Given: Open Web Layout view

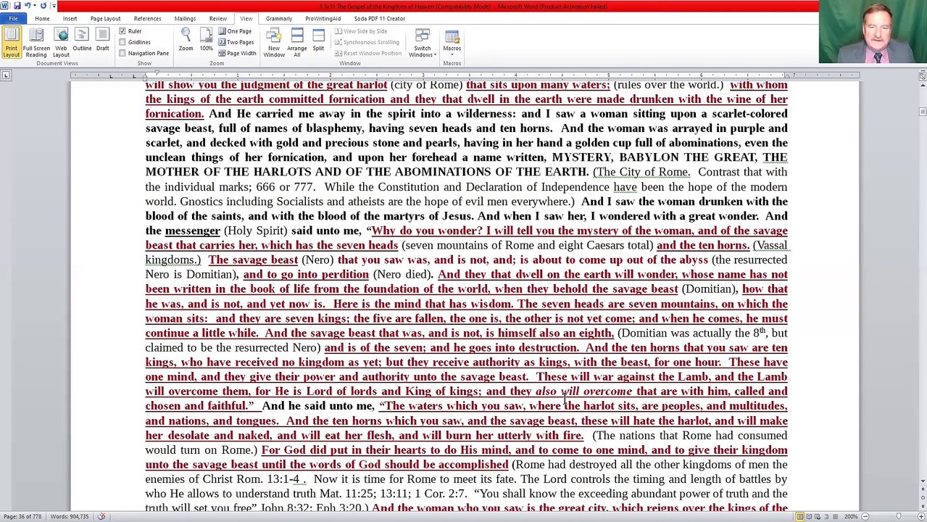Looking at the screenshot, I should click(x=61, y=42).
